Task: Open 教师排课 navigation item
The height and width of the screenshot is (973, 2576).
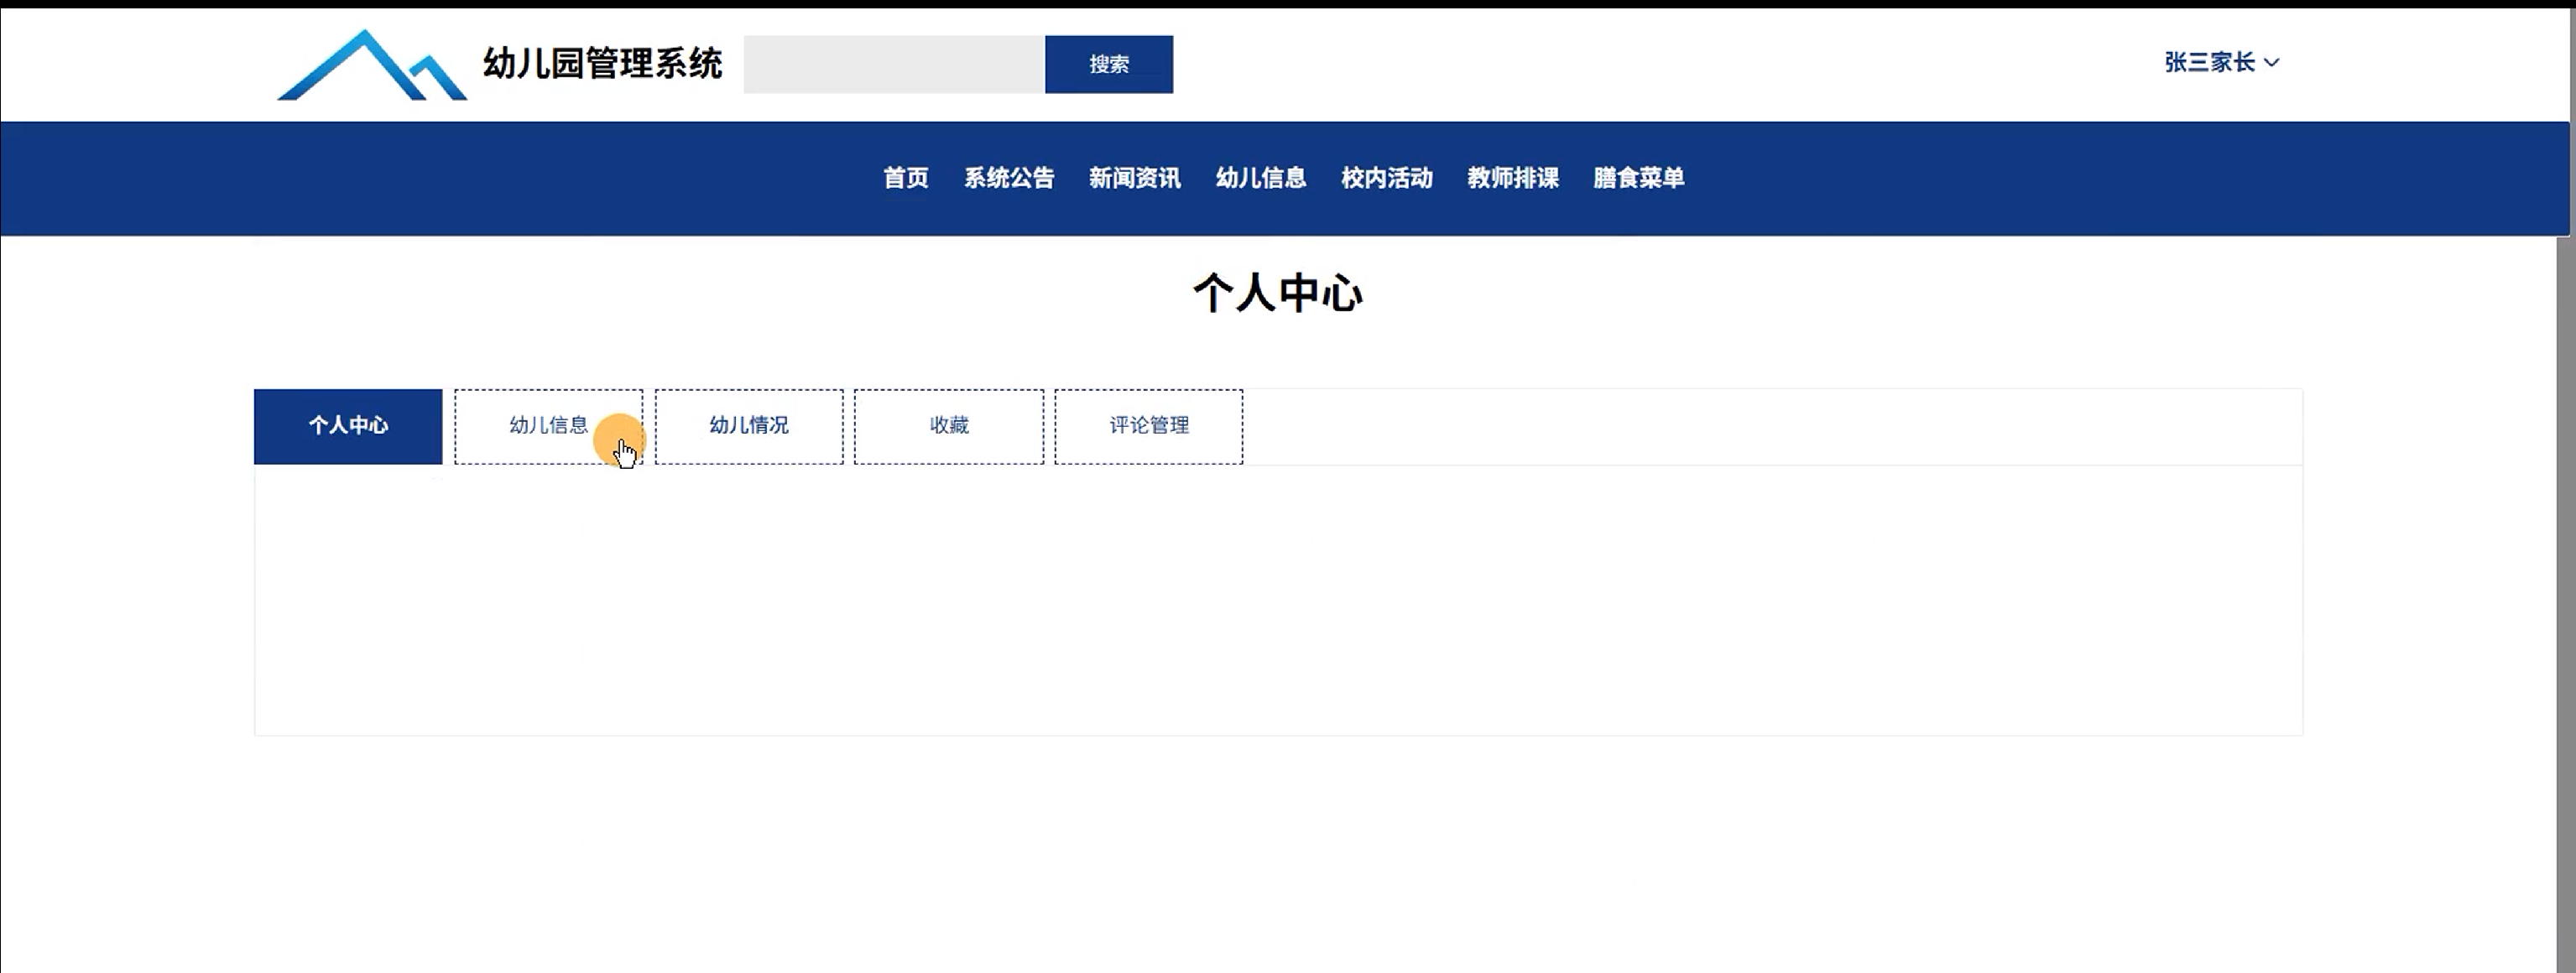Action: click(1512, 178)
